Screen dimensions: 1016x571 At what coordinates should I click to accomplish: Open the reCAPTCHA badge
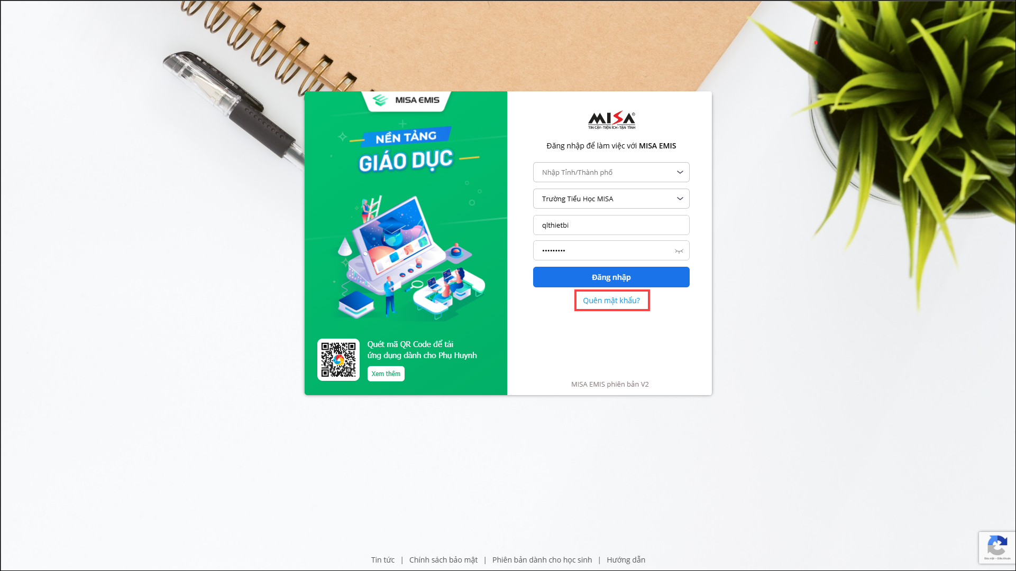(x=997, y=548)
